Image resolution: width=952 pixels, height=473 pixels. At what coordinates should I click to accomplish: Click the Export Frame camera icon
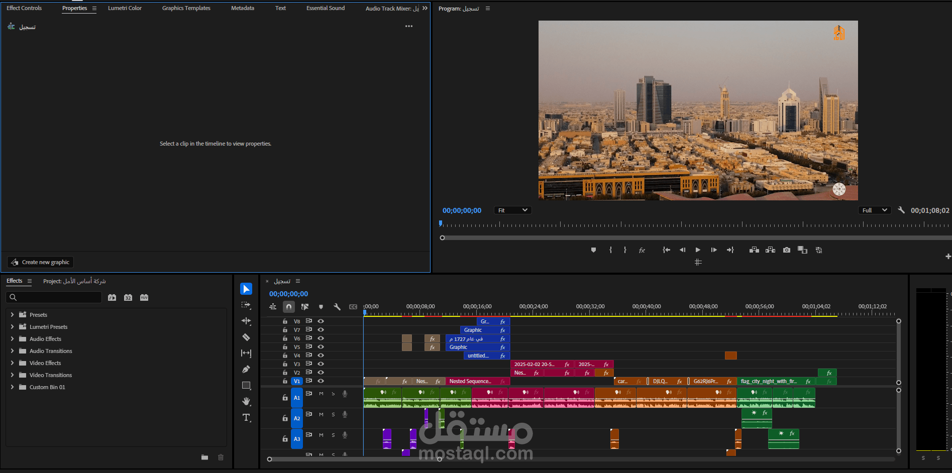click(x=786, y=250)
